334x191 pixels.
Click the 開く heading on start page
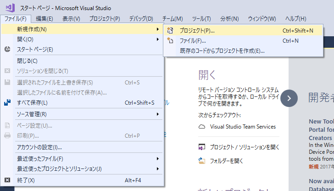click(x=207, y=74)
